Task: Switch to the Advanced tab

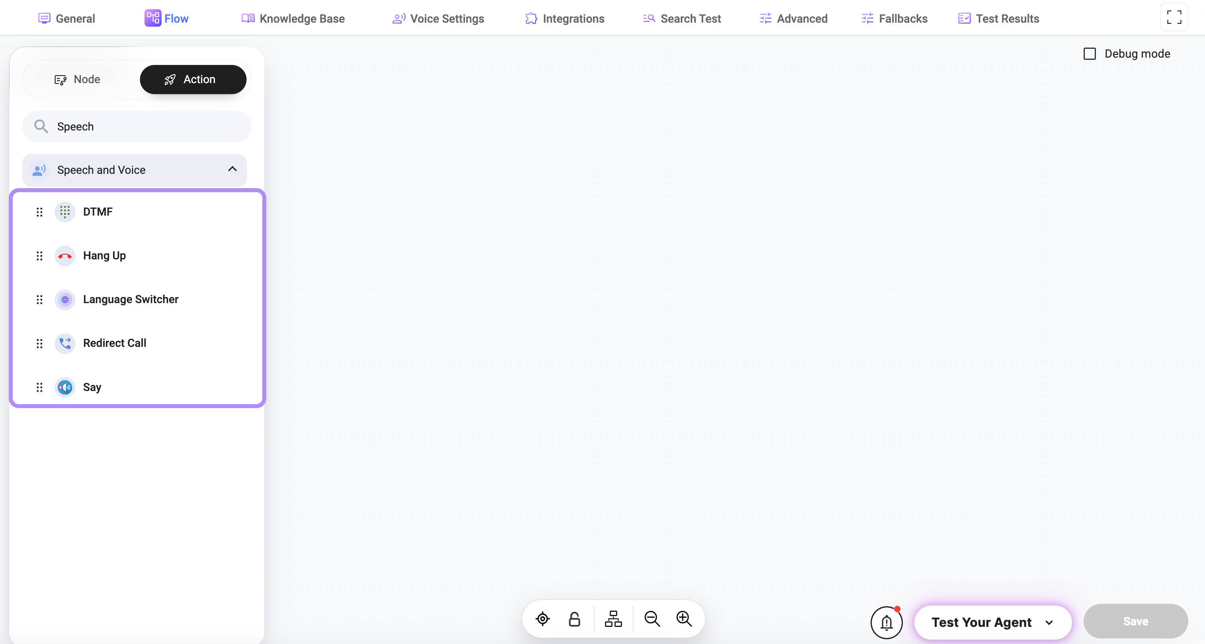Action: click(793, 19)
